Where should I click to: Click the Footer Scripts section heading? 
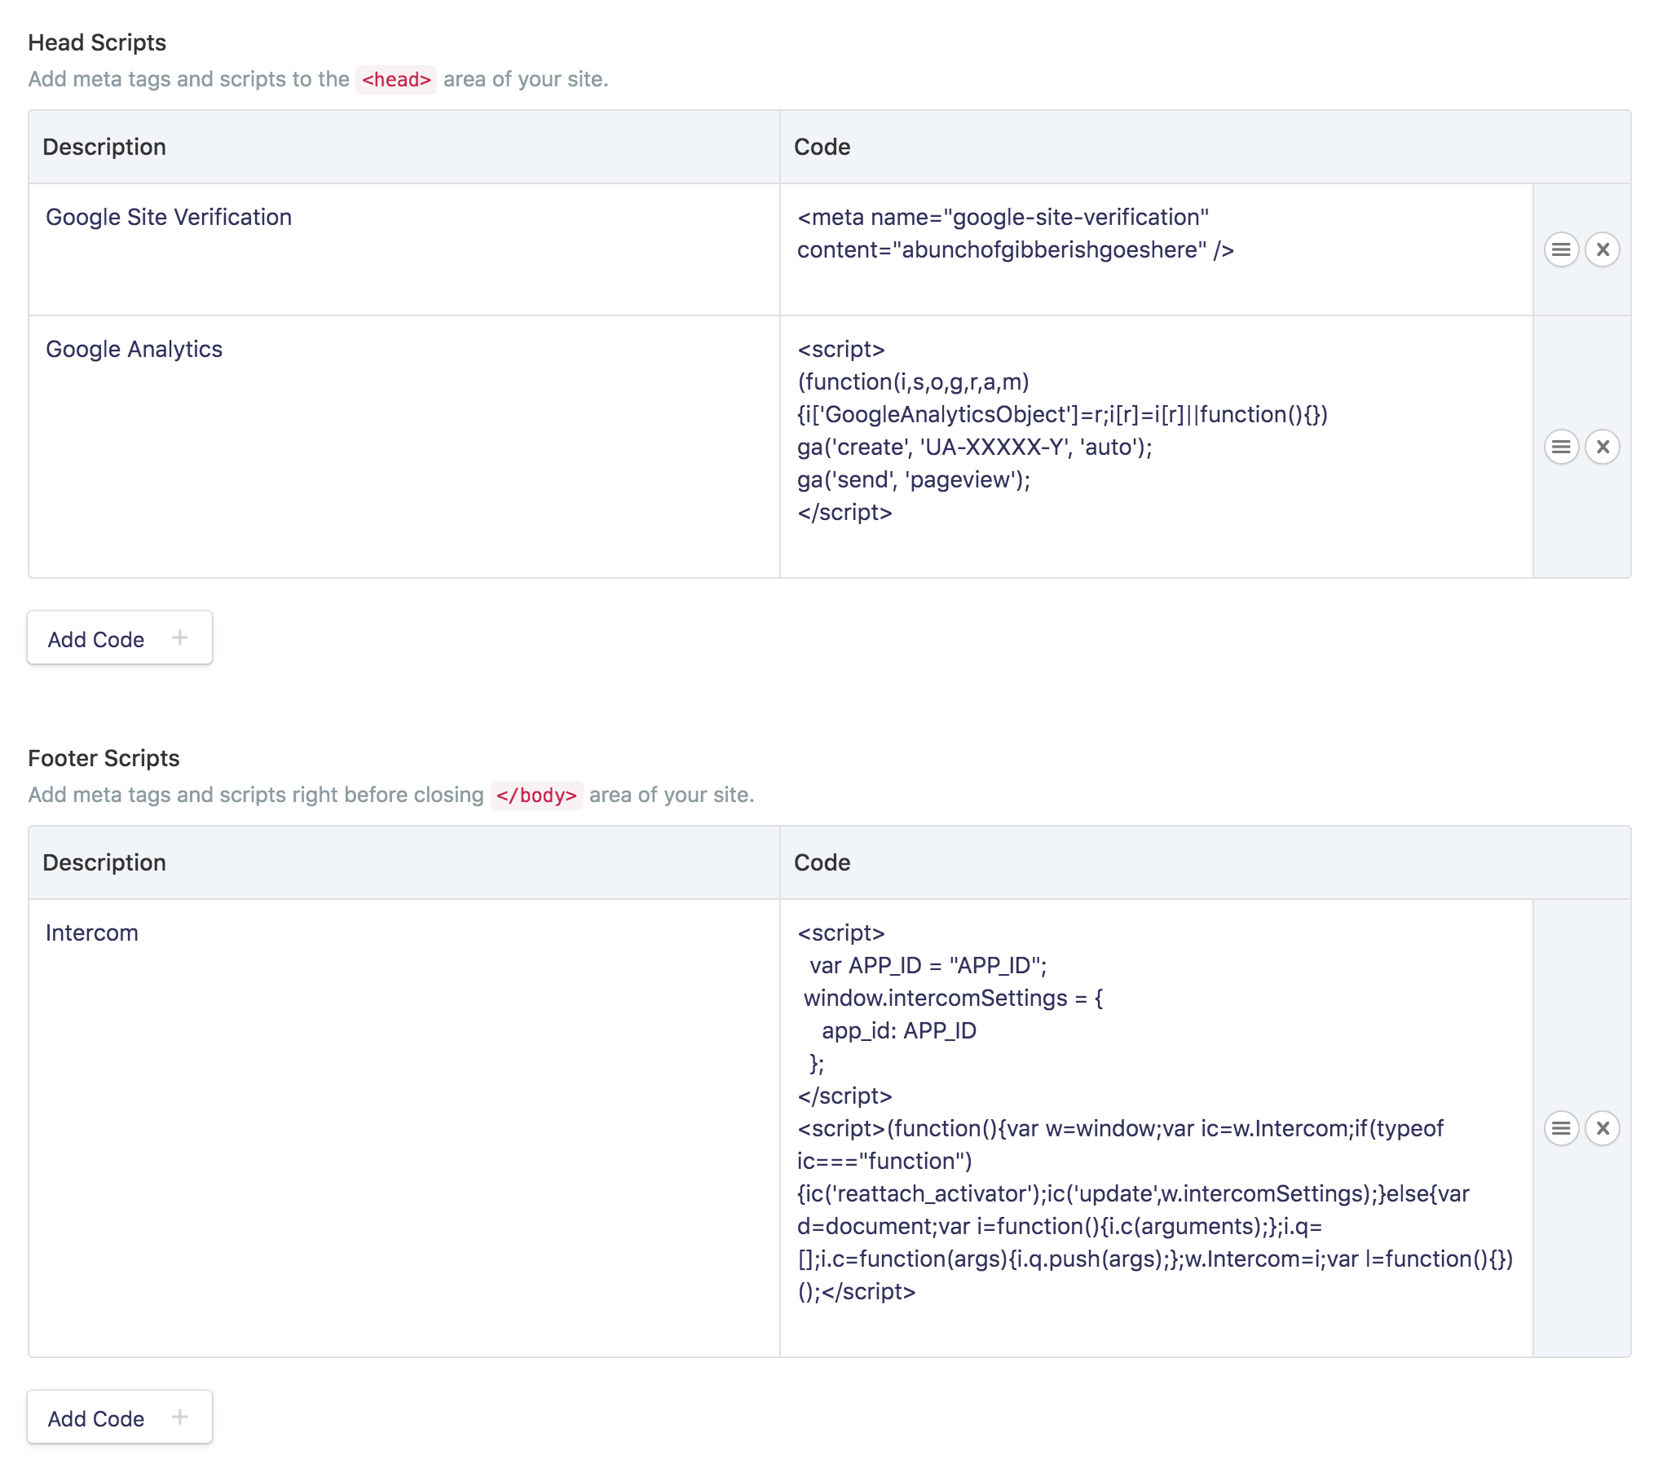click(104, 758)
